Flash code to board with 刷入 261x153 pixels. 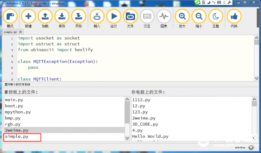click(x=97, y=18)
